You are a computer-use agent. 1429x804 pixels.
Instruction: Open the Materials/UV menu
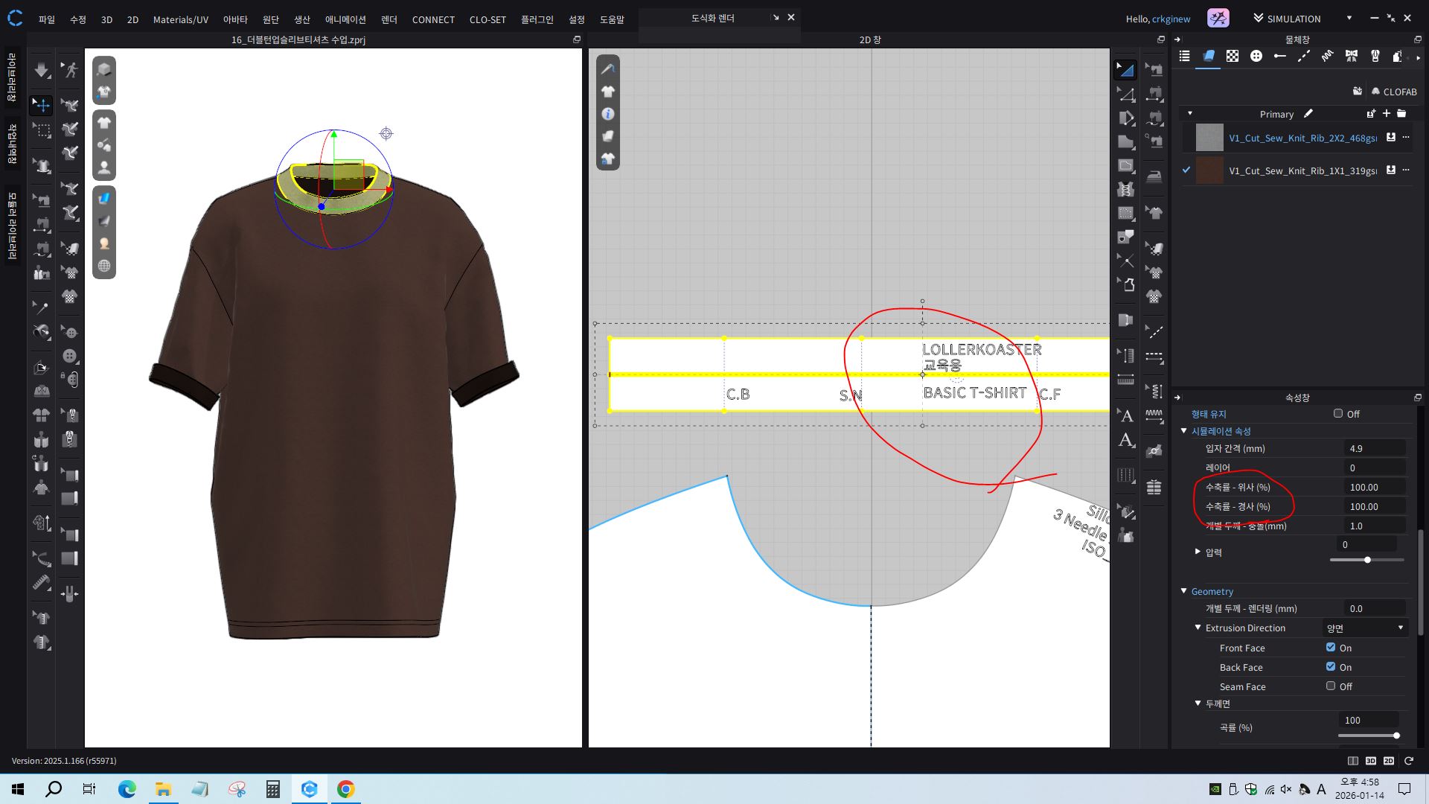tap(180, 19)
